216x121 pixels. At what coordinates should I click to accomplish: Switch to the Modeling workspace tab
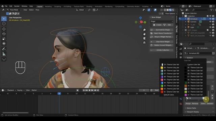tap(48, 6)
